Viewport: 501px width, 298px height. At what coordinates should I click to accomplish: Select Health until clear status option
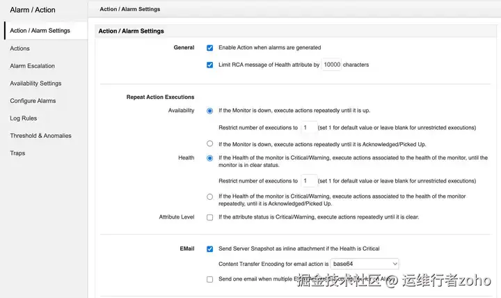click(x=209, y=158)
